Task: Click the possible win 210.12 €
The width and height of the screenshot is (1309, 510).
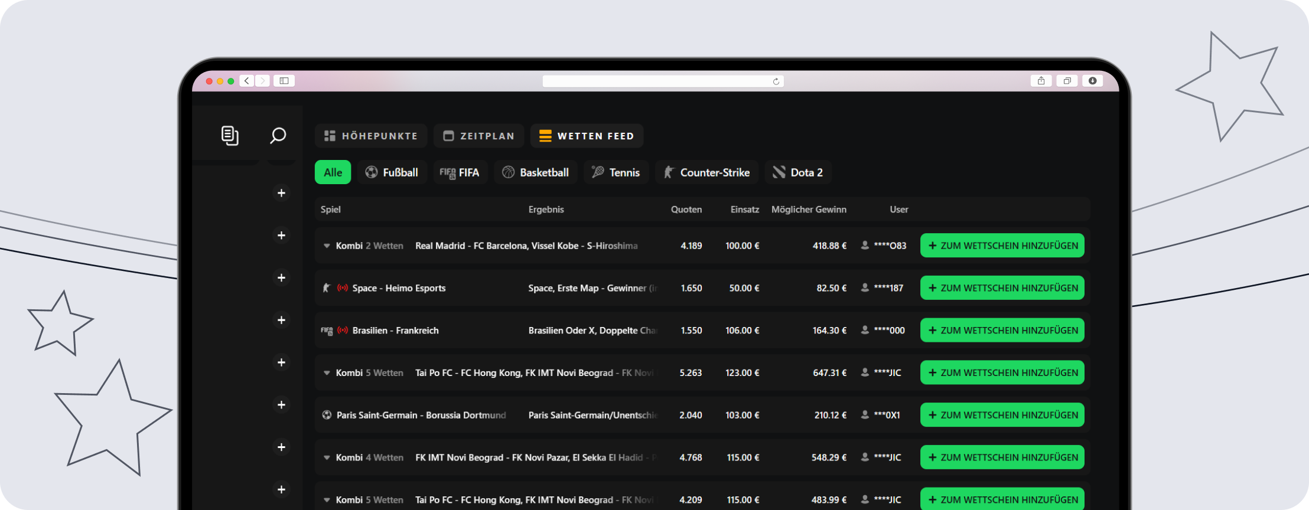Action: pos(831,415)
